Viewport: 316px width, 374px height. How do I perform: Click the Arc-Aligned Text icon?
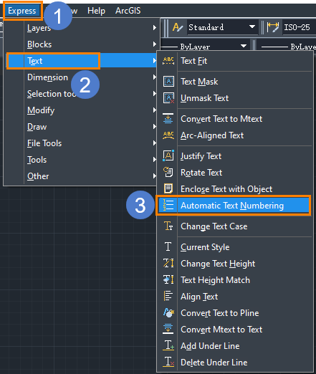pyautogui.click(x=168, y=135)
